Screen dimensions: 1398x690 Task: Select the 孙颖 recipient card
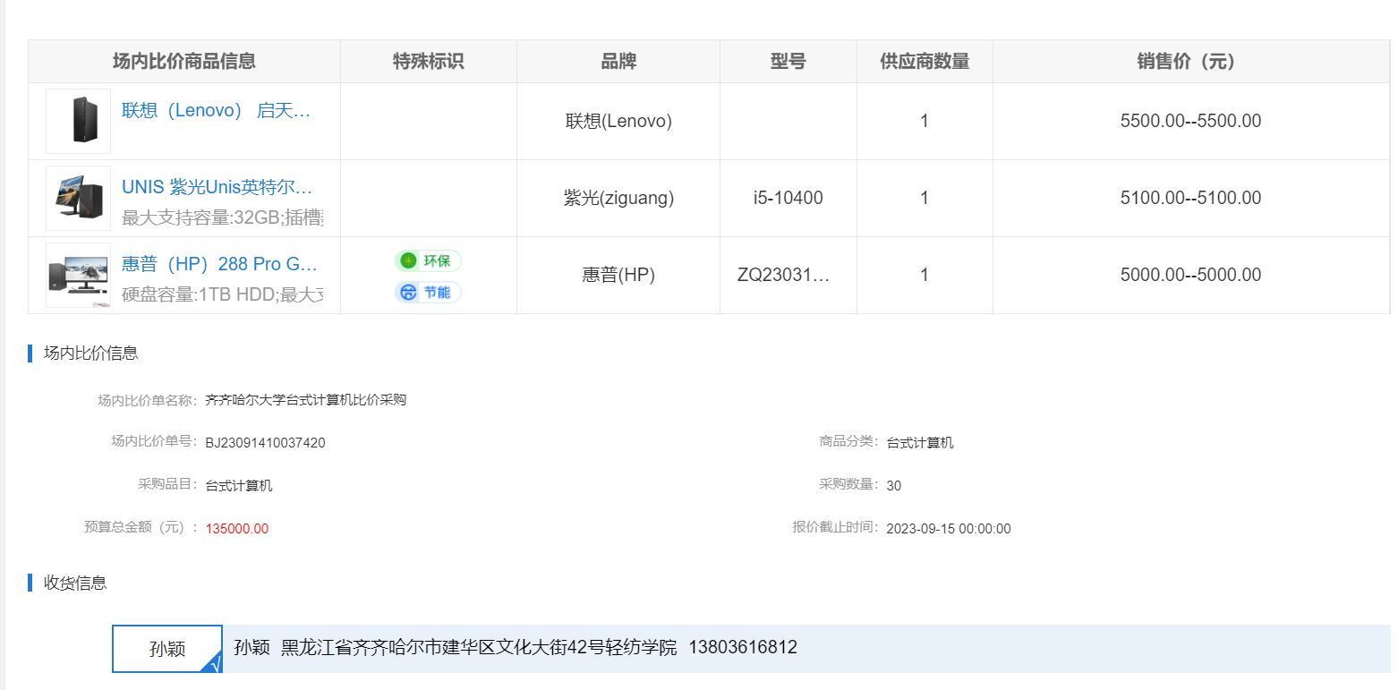pyautogui.click(x=166, y=649)
